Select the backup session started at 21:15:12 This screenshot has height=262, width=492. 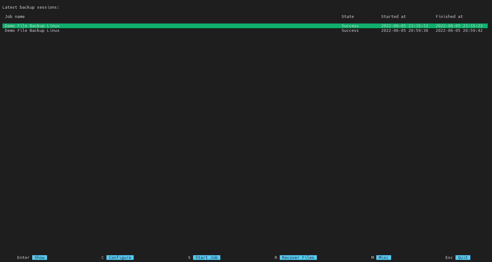[x=245, y=26]
